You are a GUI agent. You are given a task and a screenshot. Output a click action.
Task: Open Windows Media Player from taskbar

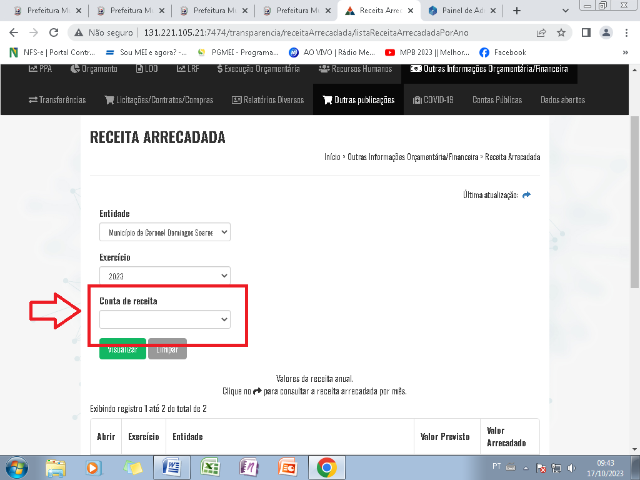coord(93,467)
